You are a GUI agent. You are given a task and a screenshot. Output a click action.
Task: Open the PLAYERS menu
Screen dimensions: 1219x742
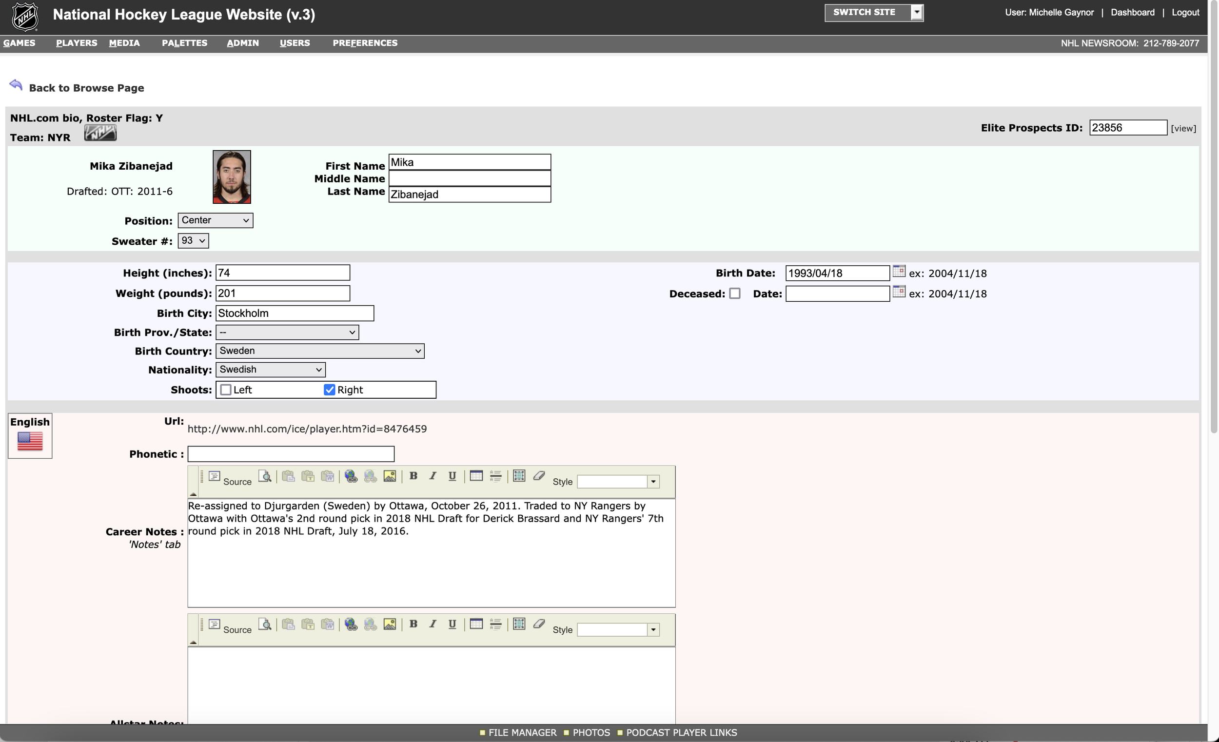(x=76, y=43)
